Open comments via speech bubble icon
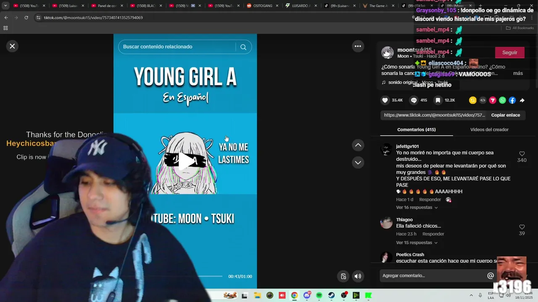This screenshot has height=302, width=538. coord(414,100)
